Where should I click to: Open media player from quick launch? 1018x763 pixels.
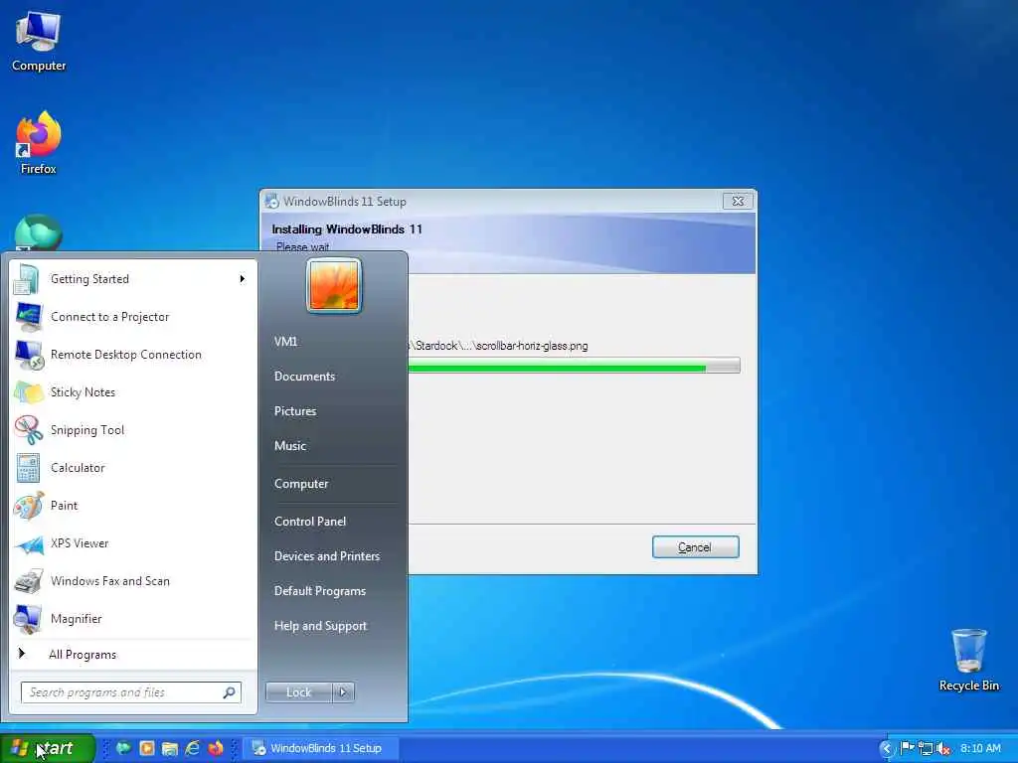147,748
